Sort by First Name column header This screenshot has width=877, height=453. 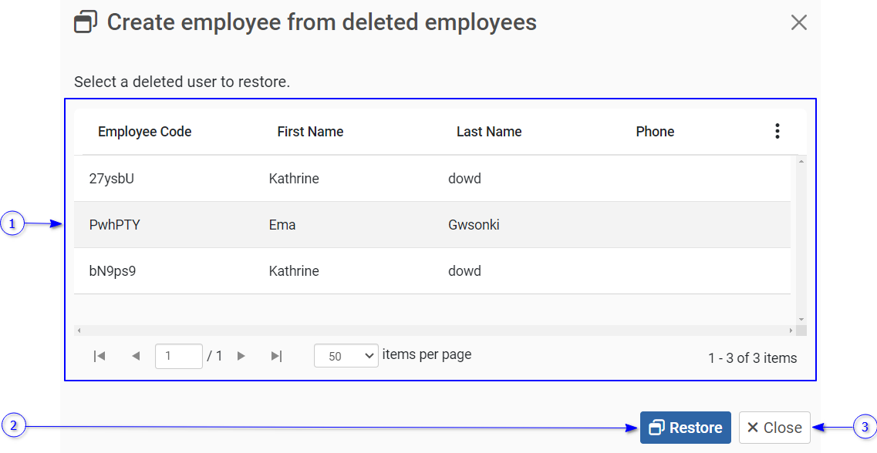click(310, 132)
